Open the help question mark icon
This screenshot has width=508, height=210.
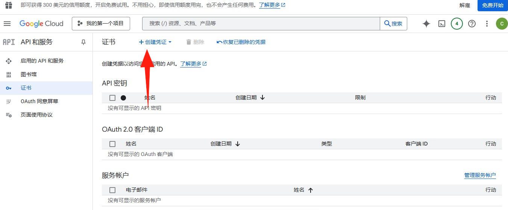pyautogui.click(x=472, y=24)
